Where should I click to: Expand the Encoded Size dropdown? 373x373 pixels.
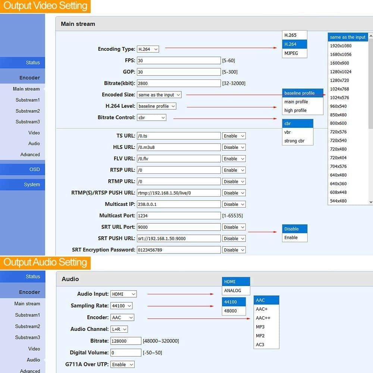click(159, 95)
